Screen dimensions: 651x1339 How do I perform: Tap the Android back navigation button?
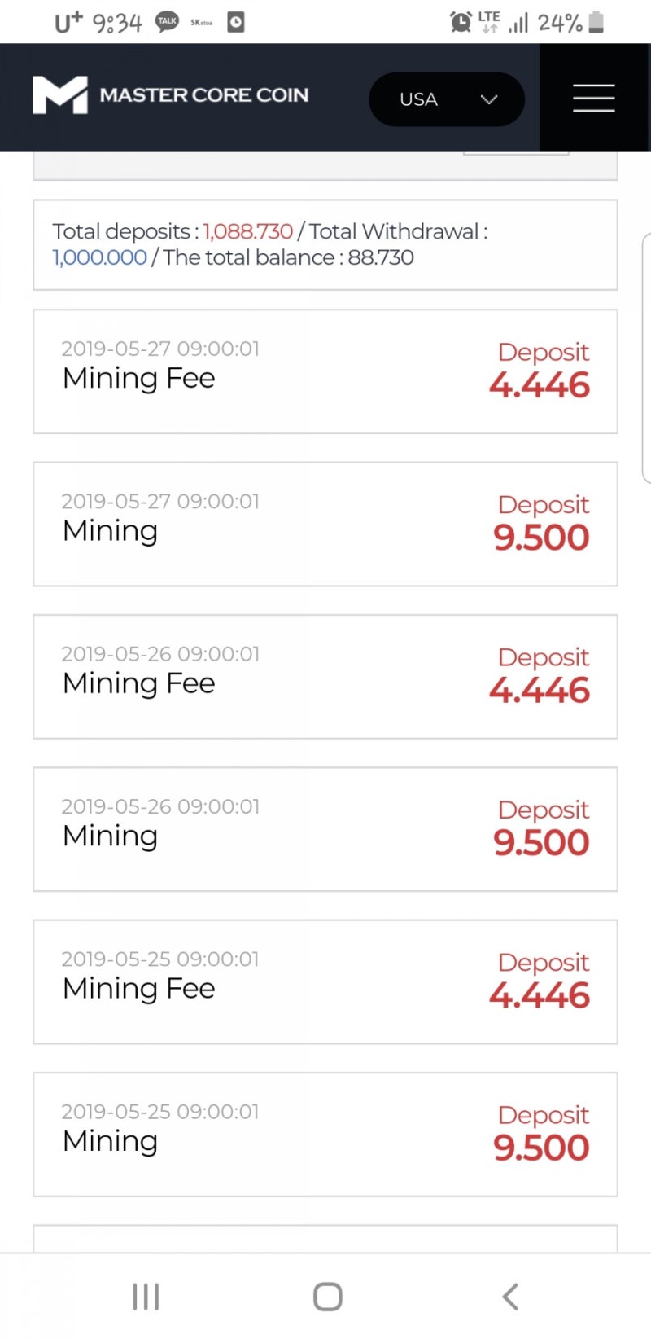(x=510, y=1296)
